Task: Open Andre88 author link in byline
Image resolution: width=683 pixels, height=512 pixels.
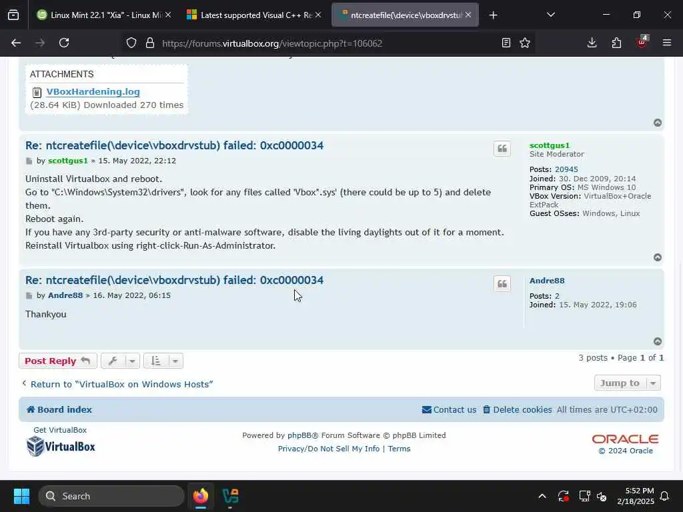Action: pos(65,295)
